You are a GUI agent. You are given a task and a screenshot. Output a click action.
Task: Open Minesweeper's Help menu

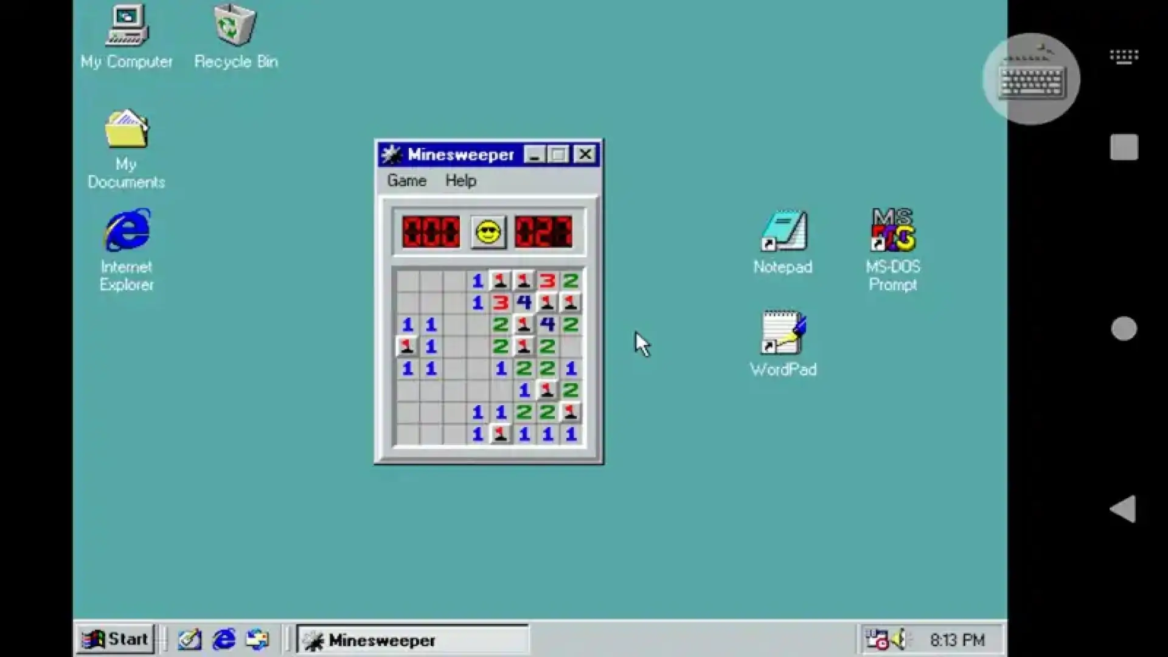point(460,180)
